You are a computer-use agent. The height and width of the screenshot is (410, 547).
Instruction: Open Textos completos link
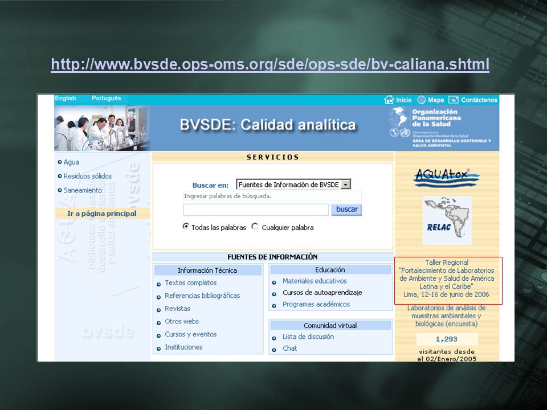point(191,283)
